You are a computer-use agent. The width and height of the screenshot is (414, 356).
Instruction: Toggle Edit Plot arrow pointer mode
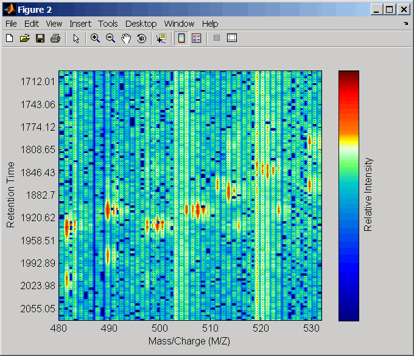[76, 38]
